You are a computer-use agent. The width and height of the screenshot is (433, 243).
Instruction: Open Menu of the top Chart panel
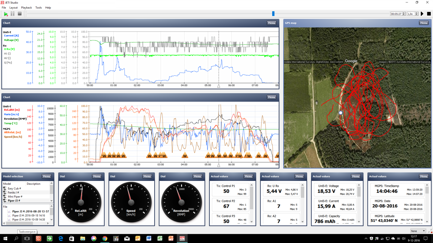272,23
